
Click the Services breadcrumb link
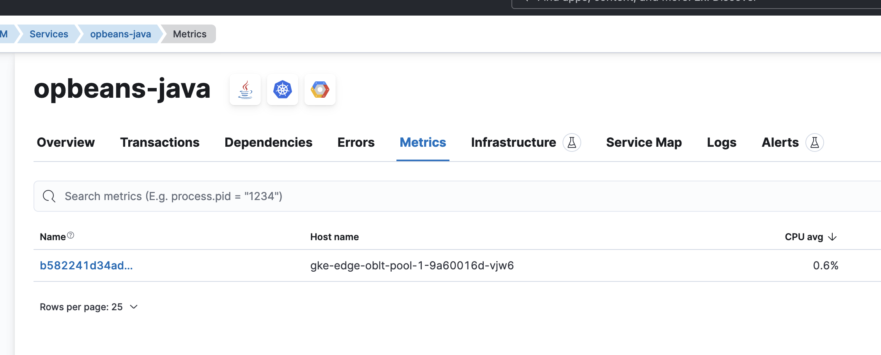click(49, 34)
